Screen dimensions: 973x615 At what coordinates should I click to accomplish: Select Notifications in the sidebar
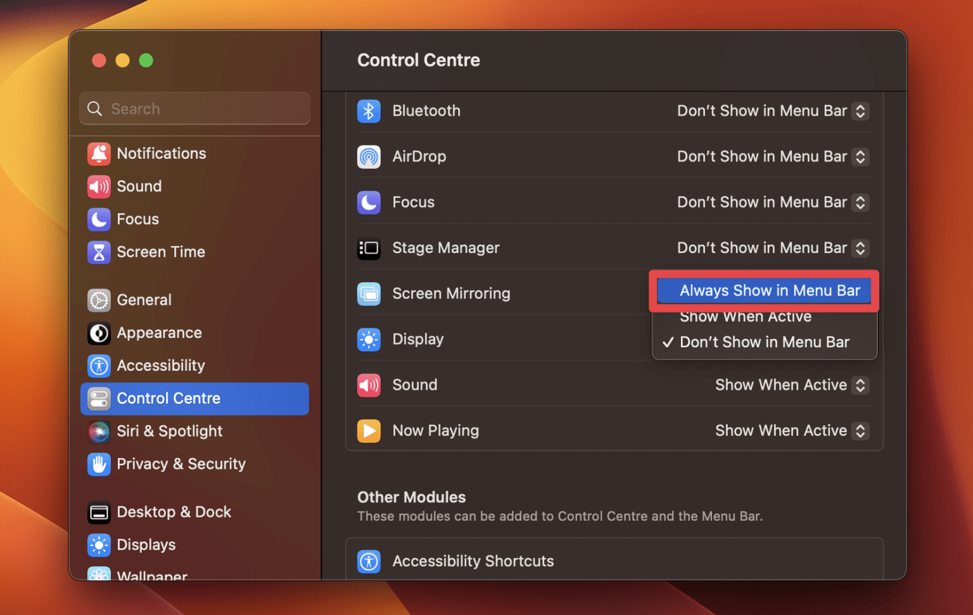coord(161,154)
